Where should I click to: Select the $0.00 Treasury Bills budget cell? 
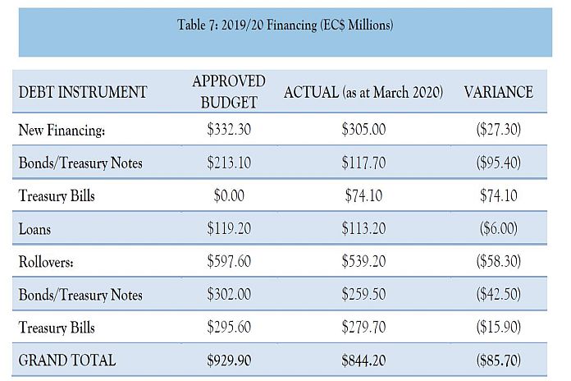coord(229,196)
